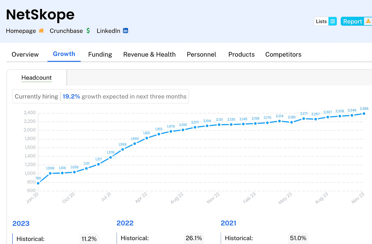Click the 1,559 data point
Image resolution: width=372 pixels, height=244 pixels.
(x=123, y=149)
